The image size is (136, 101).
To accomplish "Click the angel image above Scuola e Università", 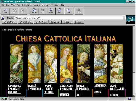I will (84, 63).
